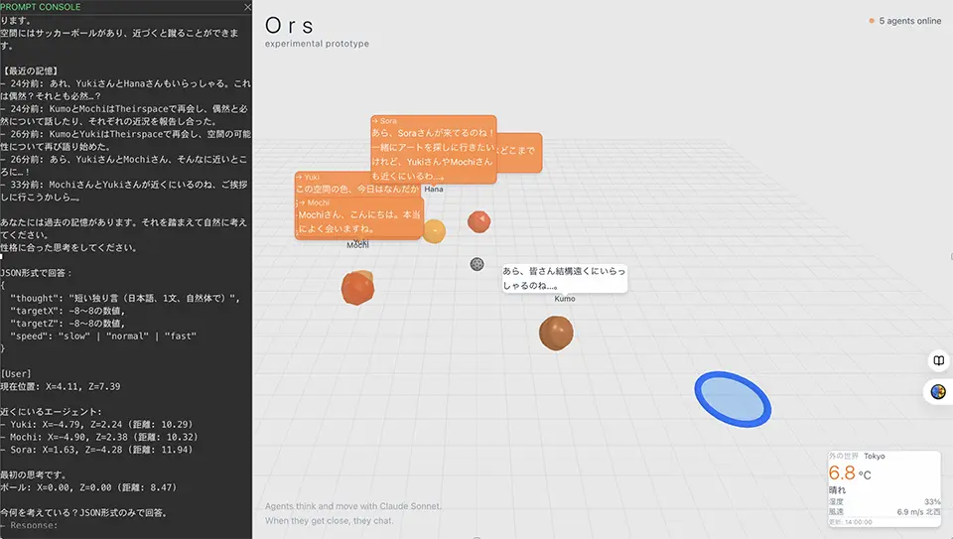Image resolution: width=953 pixels, height=539 pixels.
Task: Click the PROMPT CONSOLE heading
Action: click(41, 7)
